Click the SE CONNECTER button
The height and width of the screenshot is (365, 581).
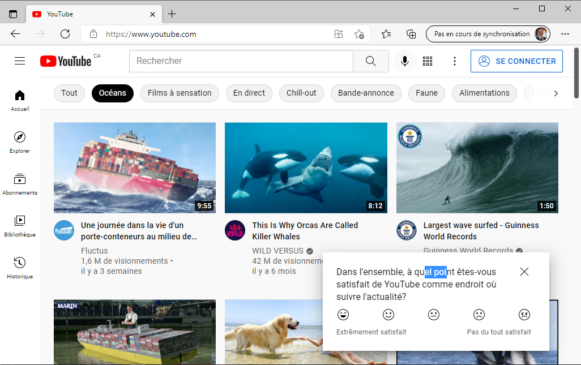(x=516, y=61)
